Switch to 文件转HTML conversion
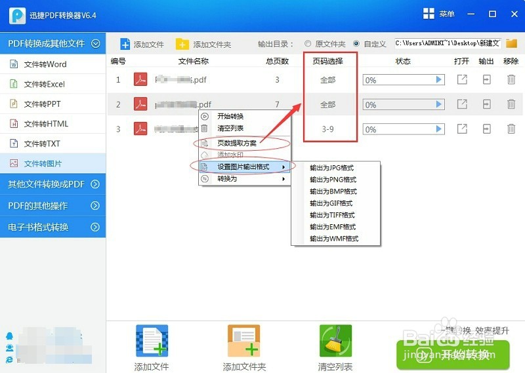Viewport: 525px width, 373px height. (53, 124)
